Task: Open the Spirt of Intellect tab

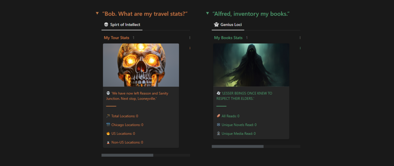Action: click(122, 25)
